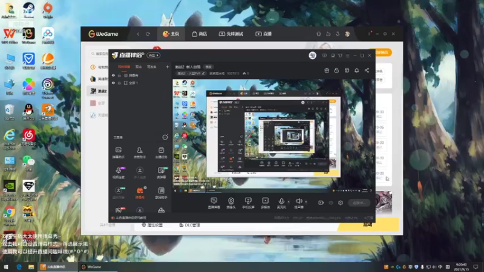Open the highlighted orange 弹幕秀 tool
This screenshot has height=272, width=484.
click(140, 192)
